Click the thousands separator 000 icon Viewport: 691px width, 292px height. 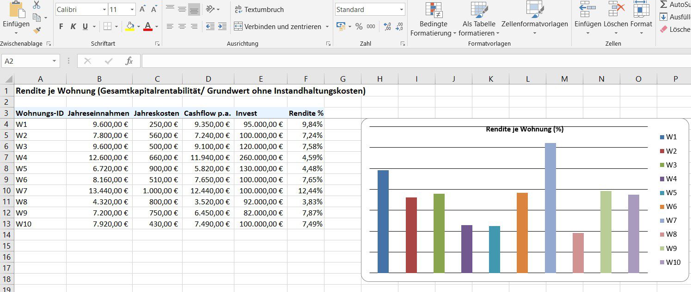tap(371, 26)
